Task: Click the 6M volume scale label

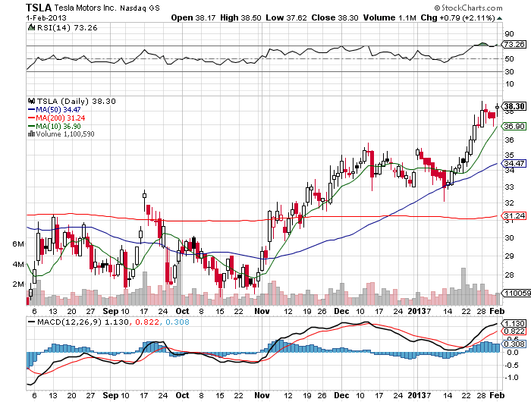Action: (18, 243)
